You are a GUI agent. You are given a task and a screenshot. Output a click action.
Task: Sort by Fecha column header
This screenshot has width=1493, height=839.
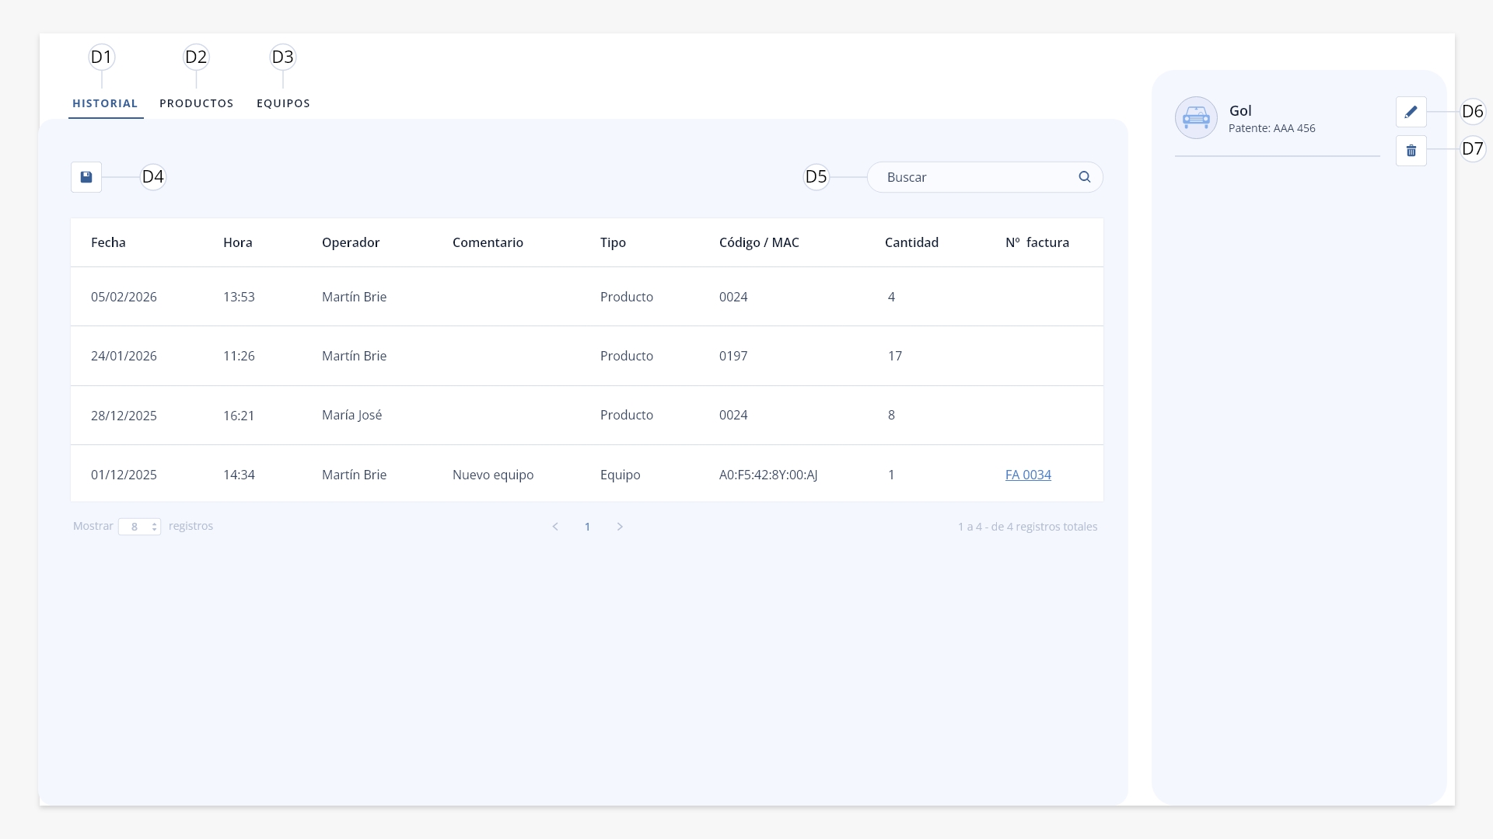108,242
